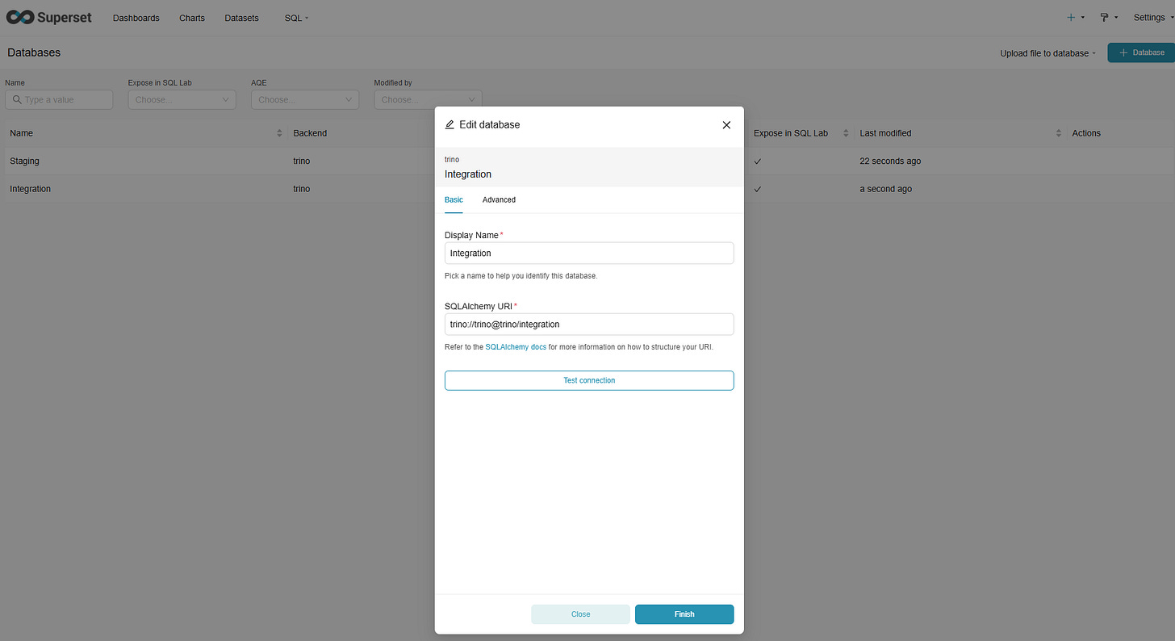
Task: Expand the AQE filter dropdown
Action: (x=305, y=100)
